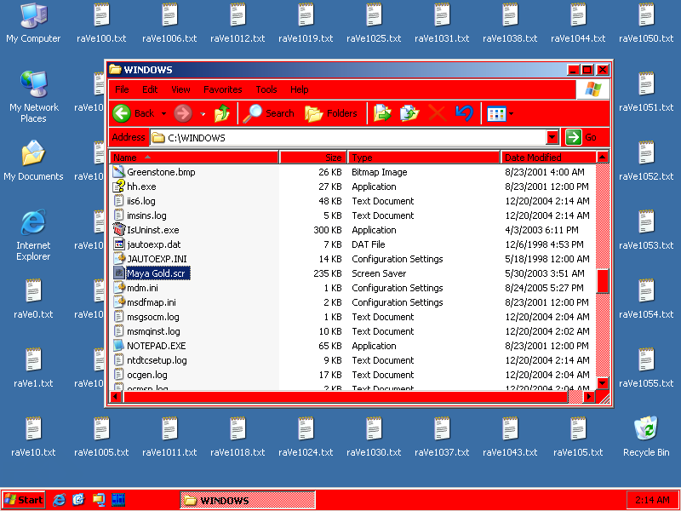The image size is (681, 511).
Task: Click the Move To toolbar icon
Action: pyautogui.click(x=382, y=113)
